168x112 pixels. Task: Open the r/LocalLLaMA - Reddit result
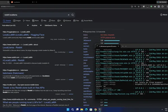pos(13,60)
